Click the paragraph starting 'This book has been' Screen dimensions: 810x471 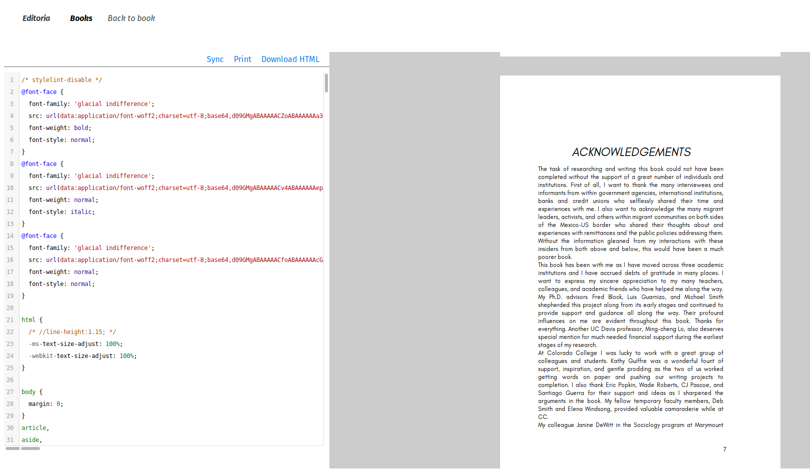click(631, 305)
